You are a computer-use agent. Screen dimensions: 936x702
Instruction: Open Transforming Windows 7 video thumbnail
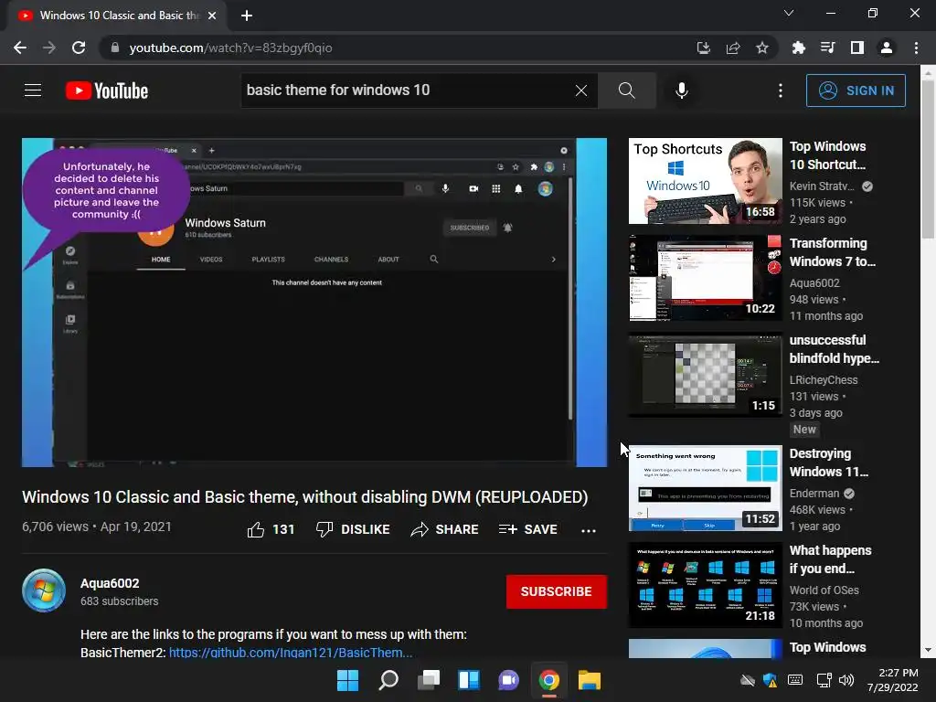706,278
